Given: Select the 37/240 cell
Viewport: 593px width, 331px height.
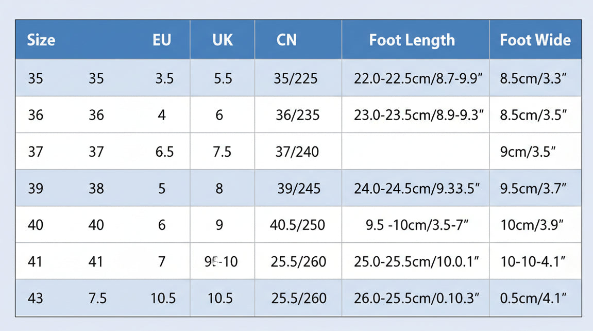Looking at the screenshot, I should 297,152.
